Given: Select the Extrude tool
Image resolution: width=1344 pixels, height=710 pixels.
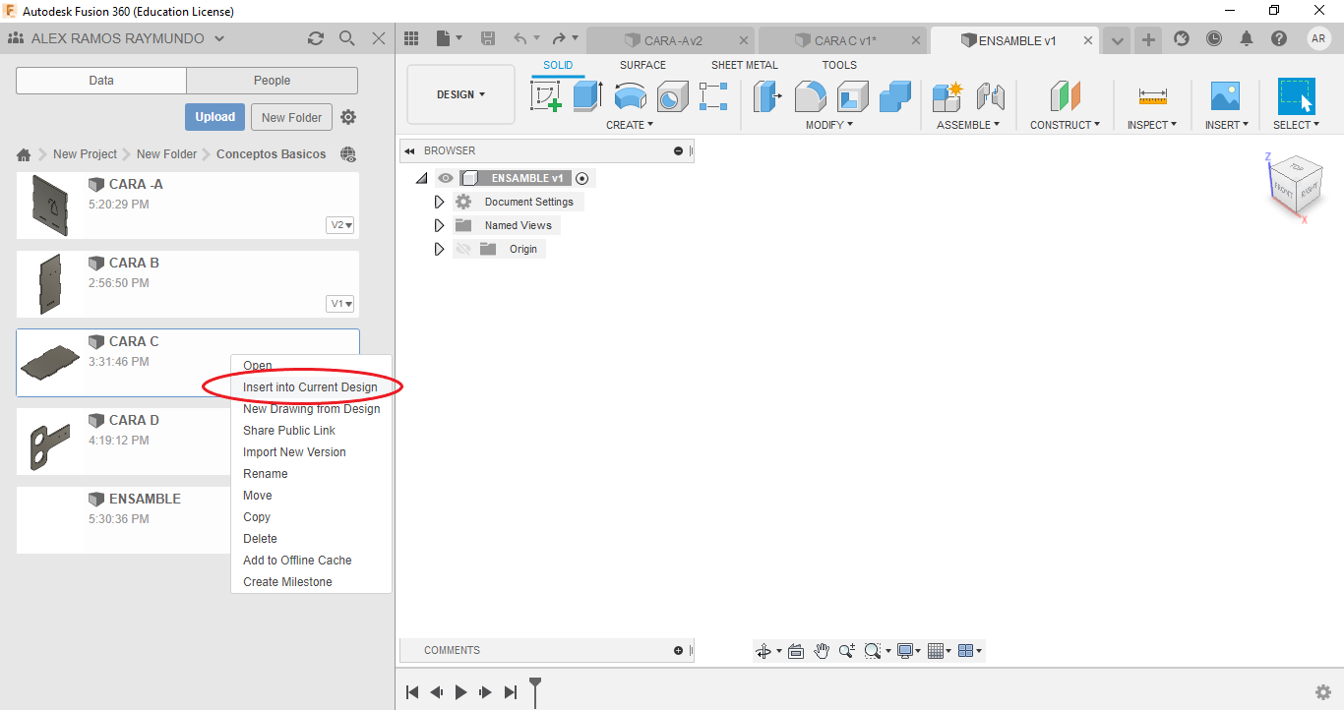Looking at the screenshot, I should click(x=587, y=96).
